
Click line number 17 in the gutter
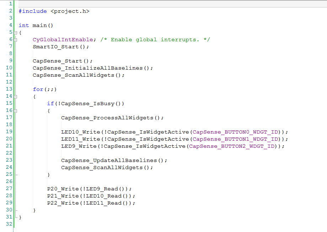pyautogui.click(x=9, y=117)
